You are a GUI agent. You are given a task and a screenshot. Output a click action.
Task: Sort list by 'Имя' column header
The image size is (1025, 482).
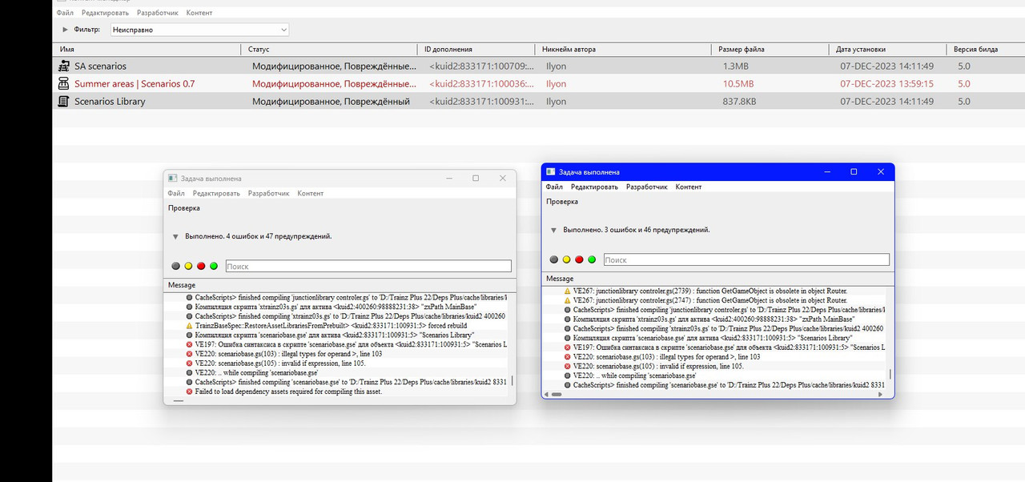point(147,49)
